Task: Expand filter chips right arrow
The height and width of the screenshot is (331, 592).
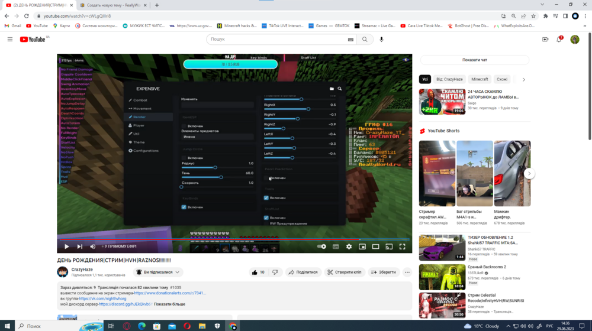Action: (x=524, y=80)
